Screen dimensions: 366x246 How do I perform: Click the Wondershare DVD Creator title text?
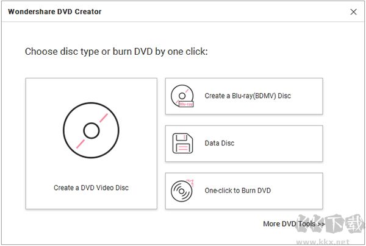[x=55, y=12]
